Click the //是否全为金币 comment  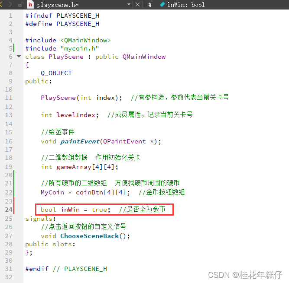click(x=142, y=209)
